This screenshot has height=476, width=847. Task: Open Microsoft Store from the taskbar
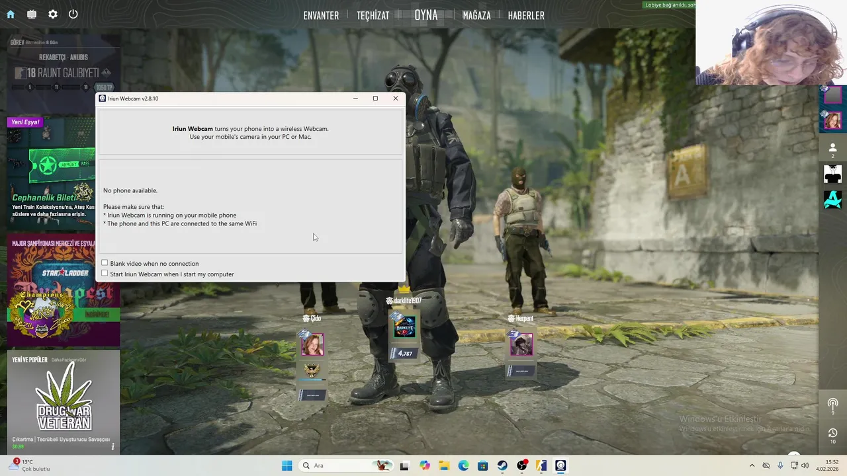(x=483, y=465)
